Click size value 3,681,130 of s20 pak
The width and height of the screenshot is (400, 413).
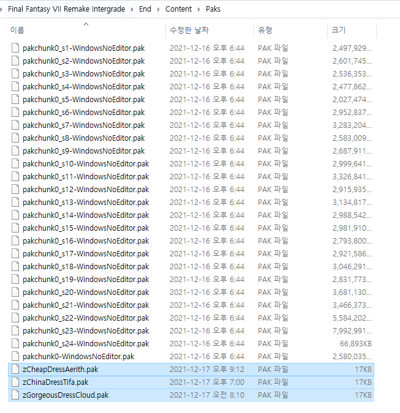[x=352, y=292]
